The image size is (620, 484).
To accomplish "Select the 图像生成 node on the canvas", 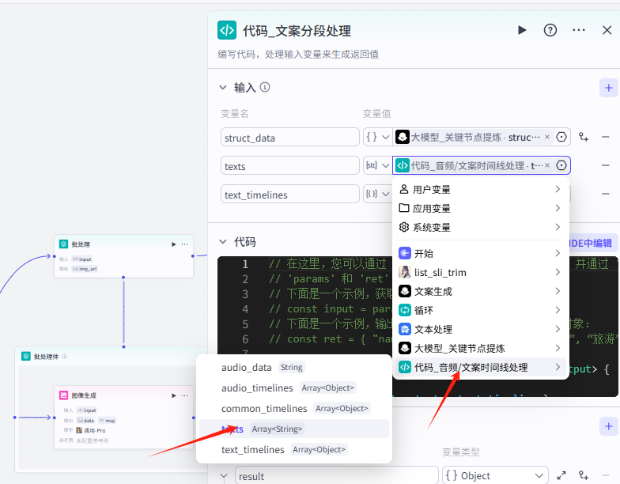I will coord(123,418).
